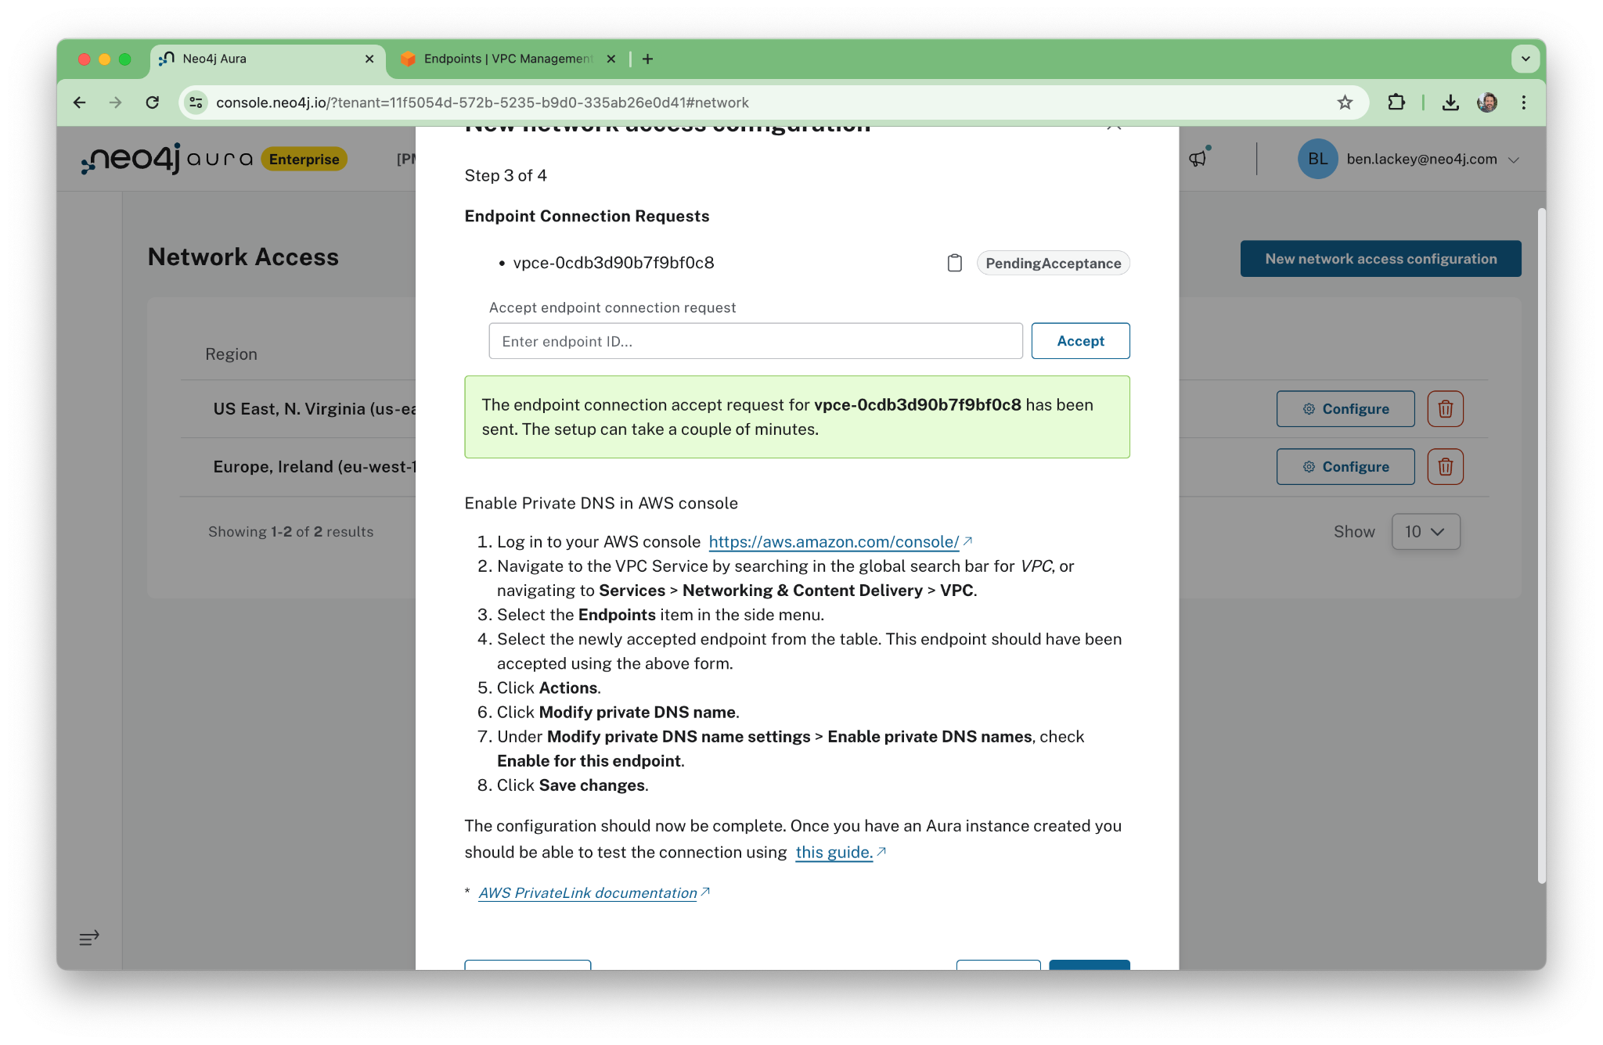Viewport: 1603px width, 1045px height.
Task: Open the announcements megaphone icon
Action: coord(1198,159)
